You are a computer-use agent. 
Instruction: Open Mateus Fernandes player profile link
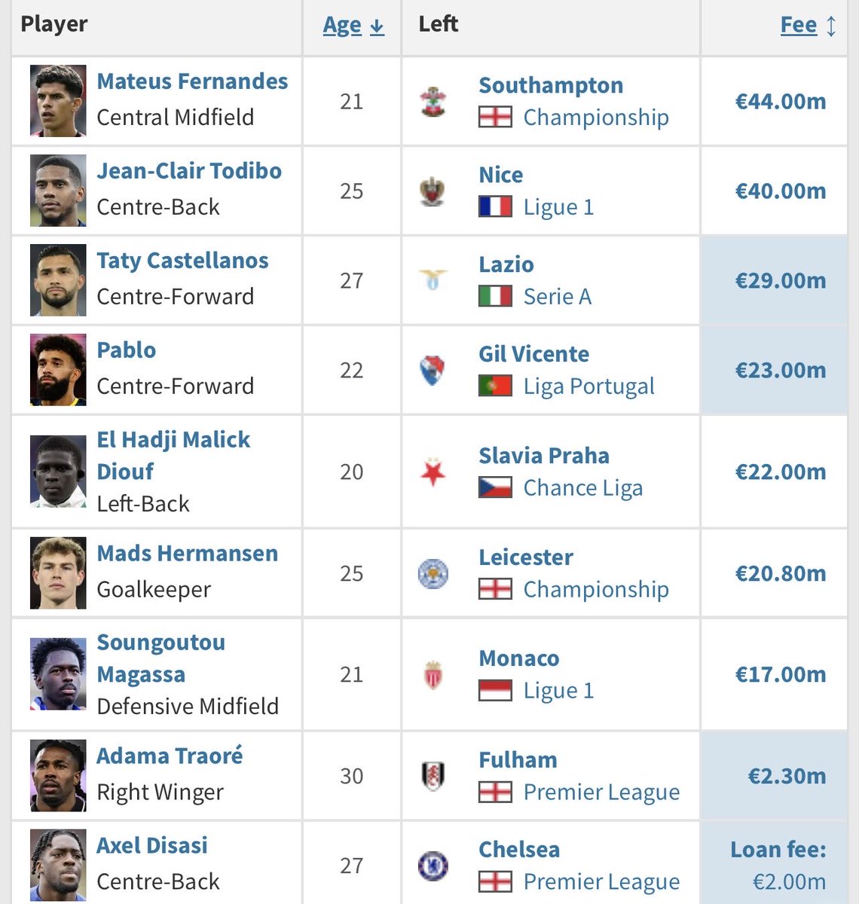point(192,81)
